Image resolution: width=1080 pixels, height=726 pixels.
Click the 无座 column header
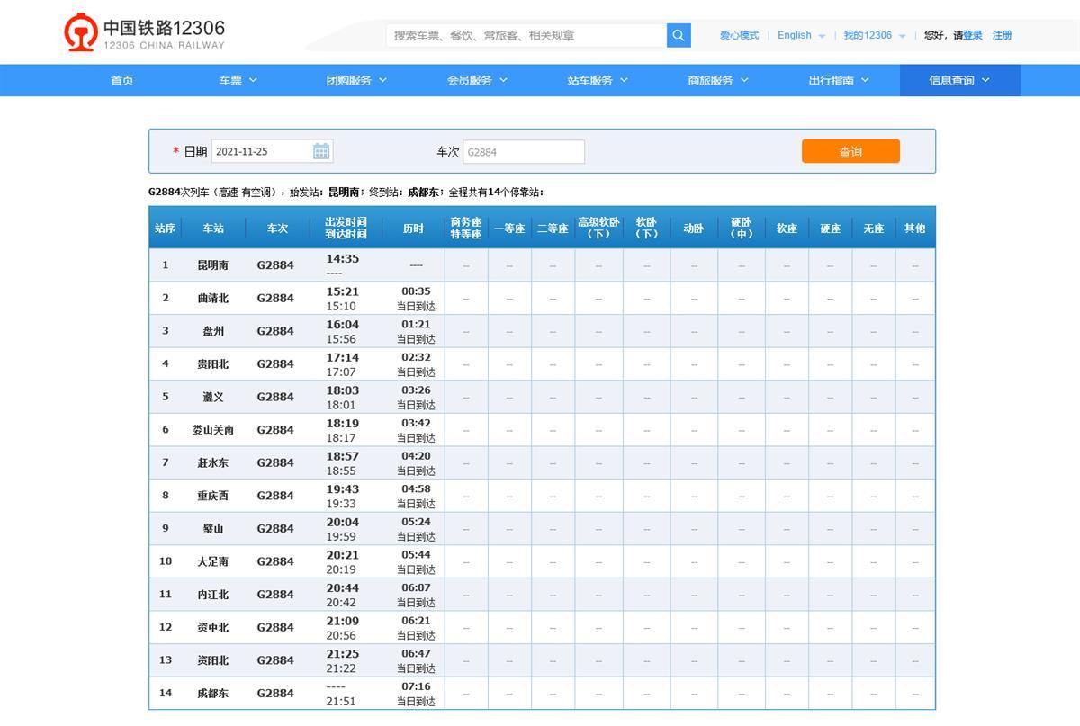(874, 229)
